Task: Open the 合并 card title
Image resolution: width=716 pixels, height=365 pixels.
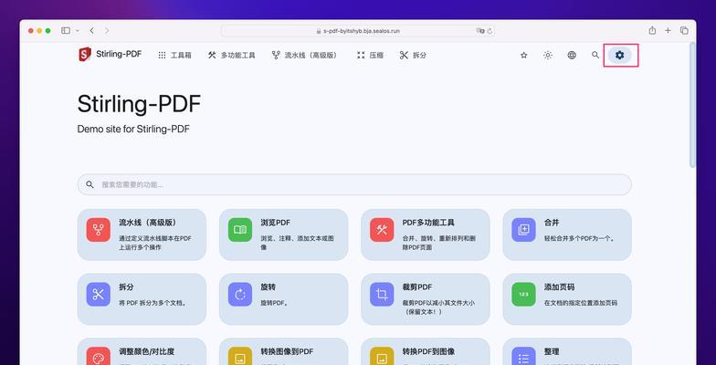Action: click(552, 223)
